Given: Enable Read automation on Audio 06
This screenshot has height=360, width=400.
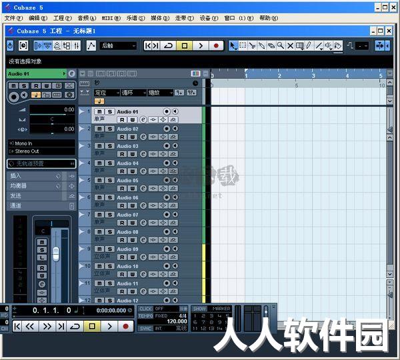Looking at the screenshot, I should 122,205.
